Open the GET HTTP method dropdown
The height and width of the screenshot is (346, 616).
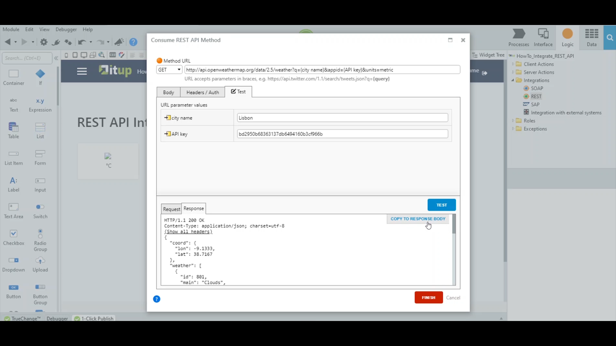169,70
